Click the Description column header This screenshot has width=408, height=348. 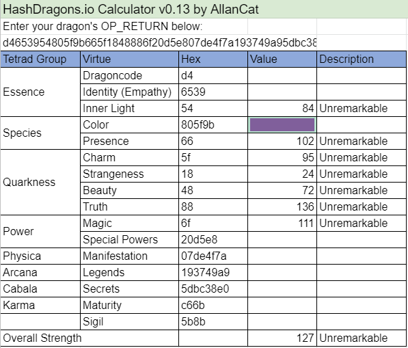click(x=362, y=59)
